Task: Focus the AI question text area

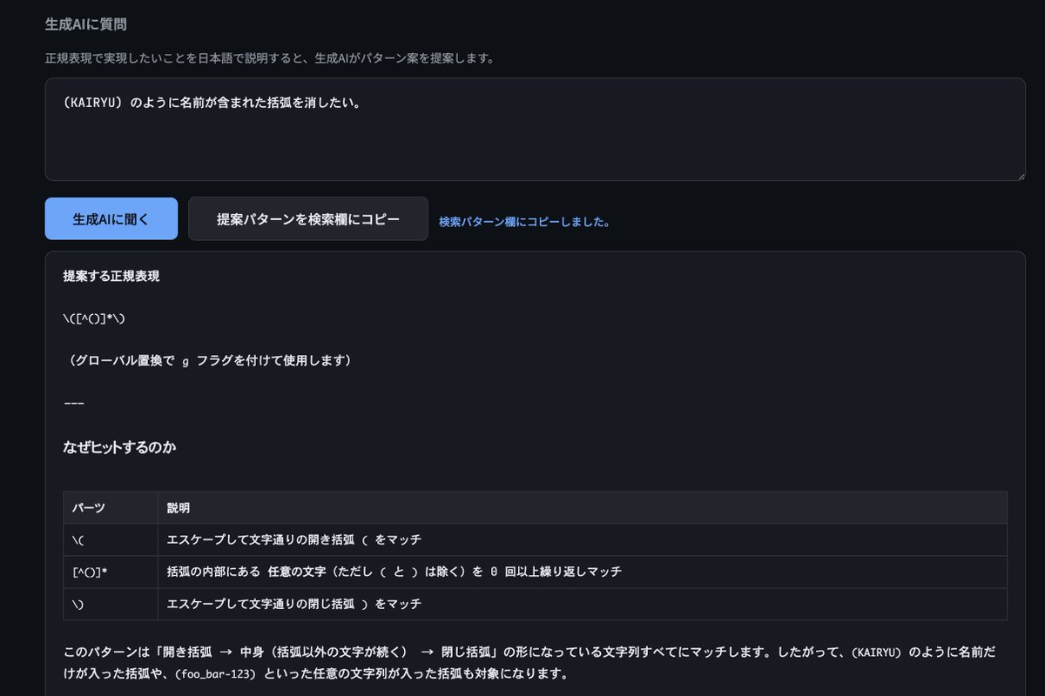Action: click(x=536, y=130)
